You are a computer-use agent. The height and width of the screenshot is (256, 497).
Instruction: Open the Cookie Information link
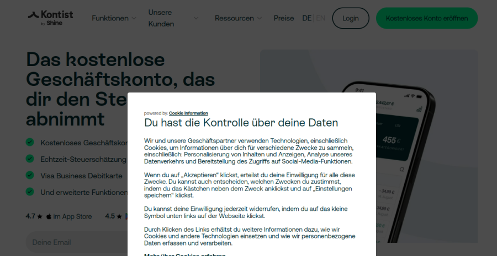(x=188, y=113)
